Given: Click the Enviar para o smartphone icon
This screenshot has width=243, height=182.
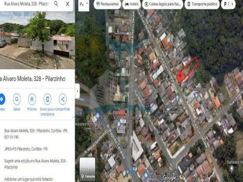Looking at the screenshot, I should tap(47, 99).
